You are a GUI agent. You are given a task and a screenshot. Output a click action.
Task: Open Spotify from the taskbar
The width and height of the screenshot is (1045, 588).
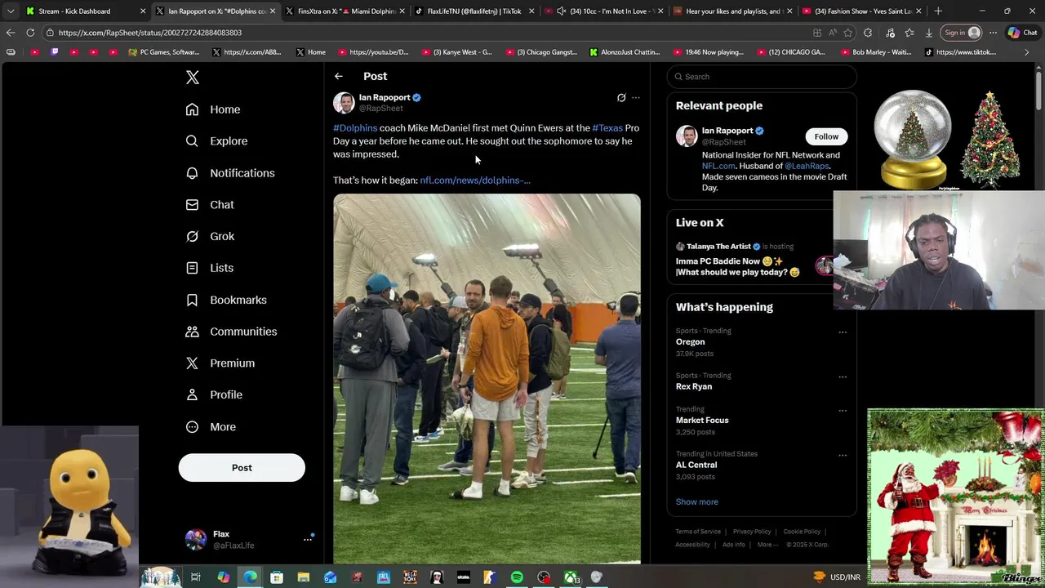tap(517, 577)
